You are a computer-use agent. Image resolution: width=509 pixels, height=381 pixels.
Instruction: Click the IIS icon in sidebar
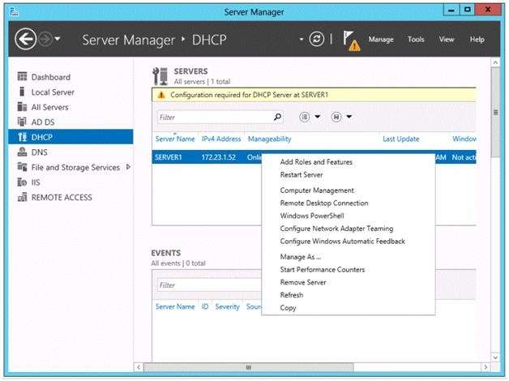pos(22,182)
